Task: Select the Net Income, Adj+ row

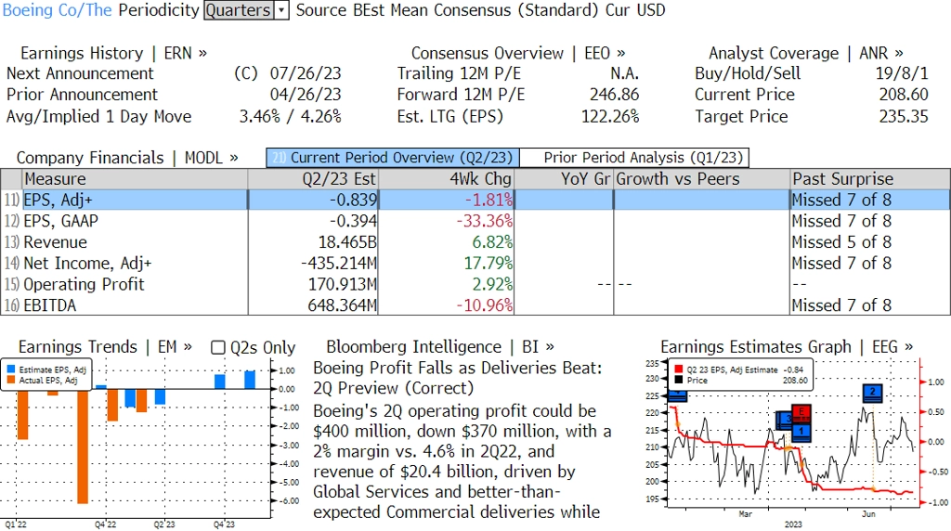Action: (x=475, y=264)
